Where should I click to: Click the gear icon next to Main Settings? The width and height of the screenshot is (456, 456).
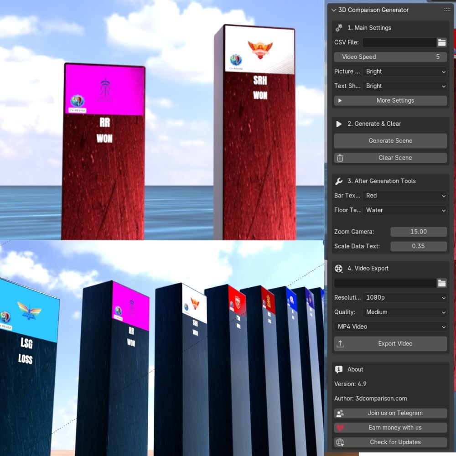338,28
